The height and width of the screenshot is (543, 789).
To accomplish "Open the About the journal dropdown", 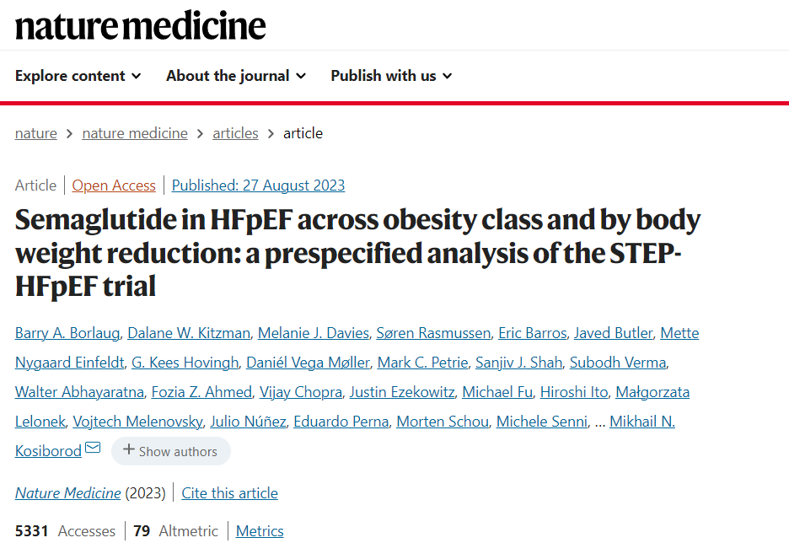I will coord(235,76).
